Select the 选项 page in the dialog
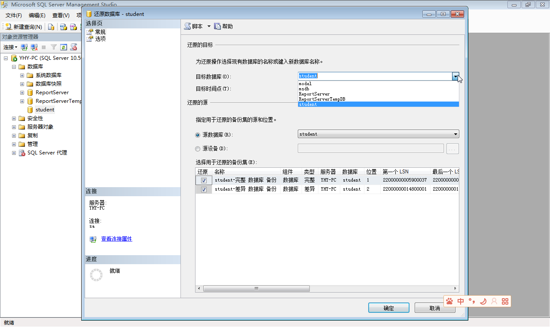The height and width of the screenshot is (327, 550). (100, 39)
